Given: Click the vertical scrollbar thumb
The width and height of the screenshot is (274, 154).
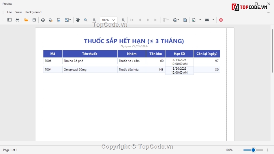Looking at the screenshot, I should tap(273, 51).
